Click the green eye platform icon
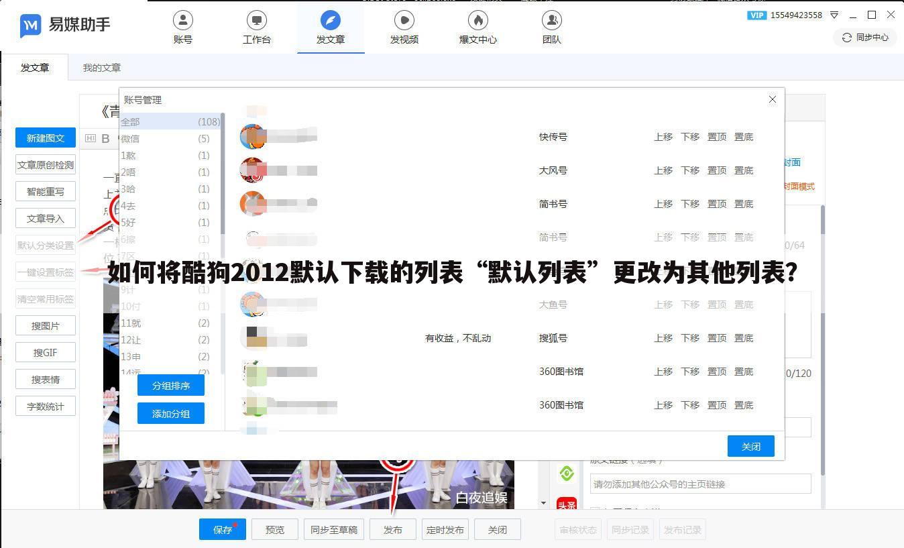 tap(567, 474)
